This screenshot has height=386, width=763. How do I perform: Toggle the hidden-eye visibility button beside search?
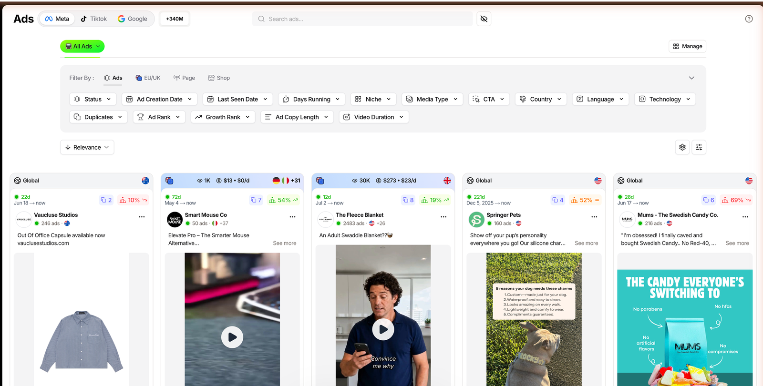484,19
